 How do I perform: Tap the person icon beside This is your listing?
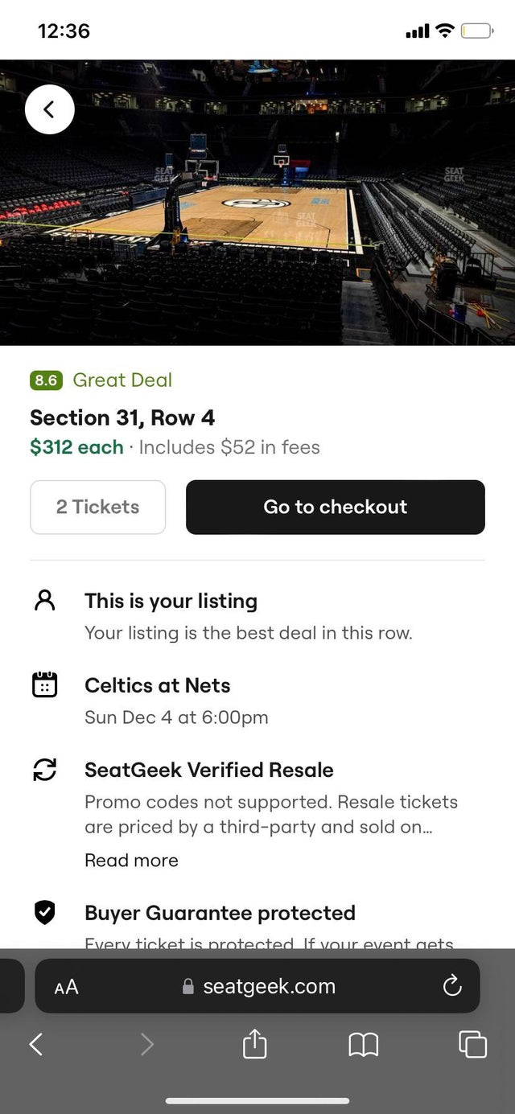(x=44, y=601)
